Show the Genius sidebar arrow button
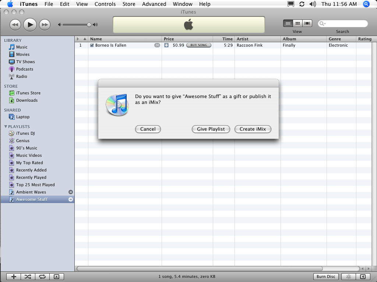This screenshot has height=282, width=377. coord(363,276)
